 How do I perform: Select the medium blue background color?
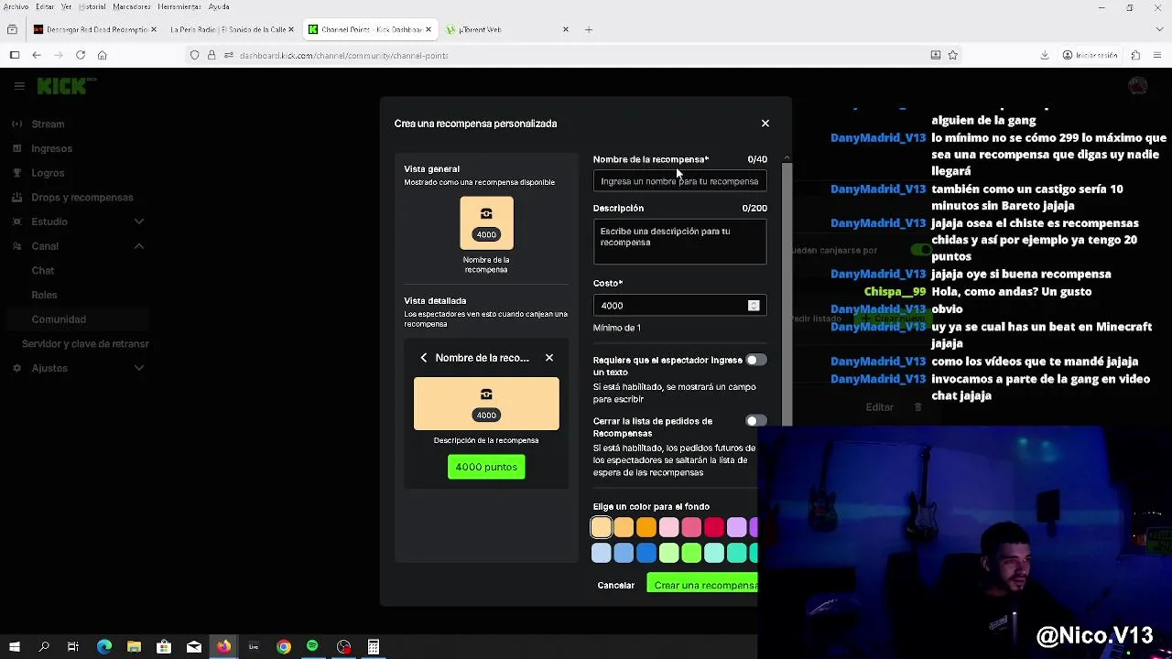(x=624, y=553)
